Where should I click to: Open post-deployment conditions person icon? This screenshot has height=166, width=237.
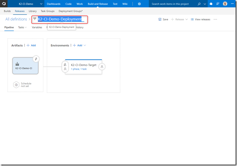pyautogui.click(x=102, y=67)
